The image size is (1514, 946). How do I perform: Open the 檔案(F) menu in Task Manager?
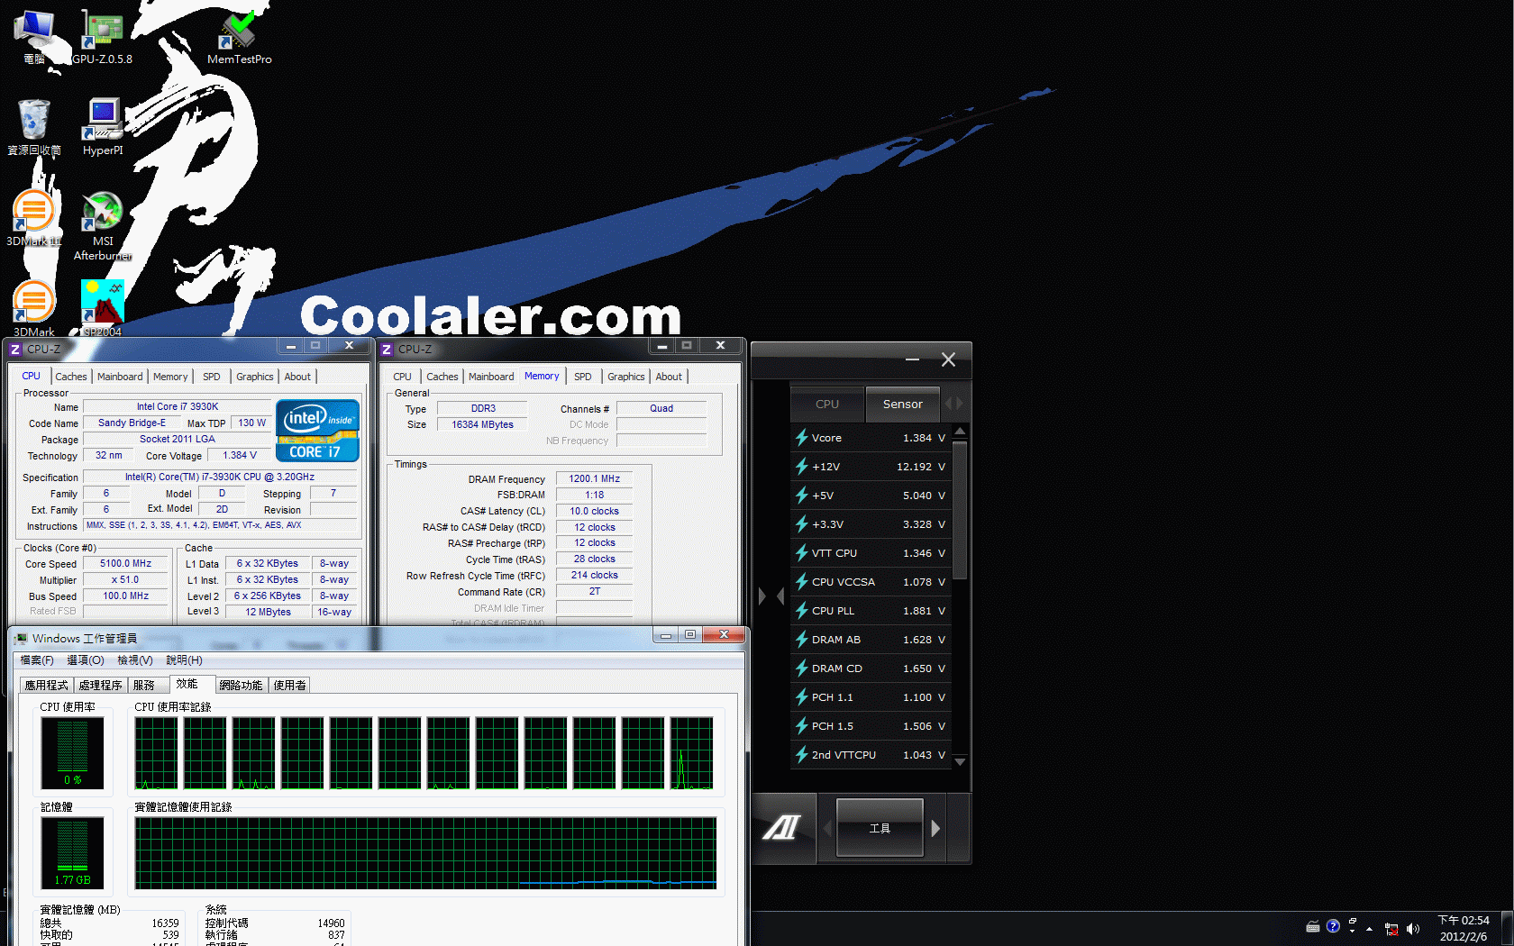point(37,660)
